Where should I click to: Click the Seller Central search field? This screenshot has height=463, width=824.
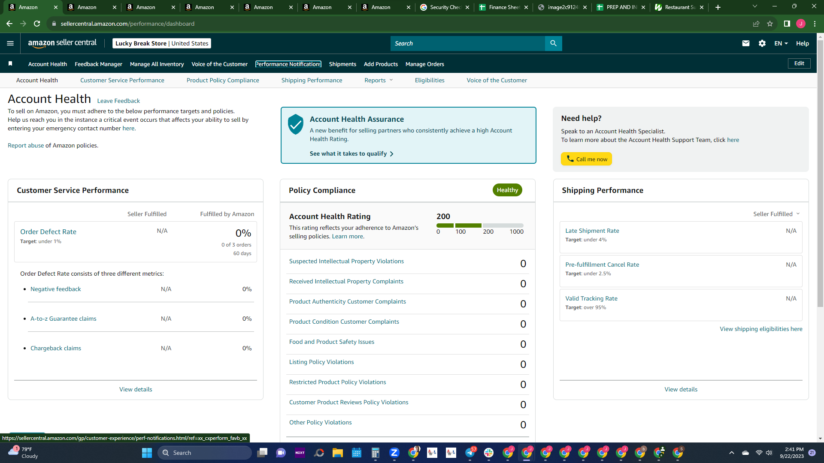[468, 43]
